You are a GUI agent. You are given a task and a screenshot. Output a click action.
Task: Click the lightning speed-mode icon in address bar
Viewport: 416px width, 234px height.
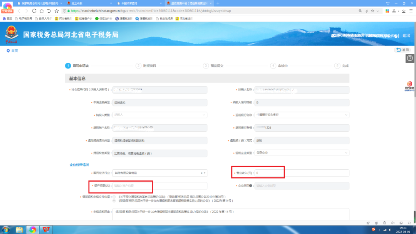click(x=367, y=11)
